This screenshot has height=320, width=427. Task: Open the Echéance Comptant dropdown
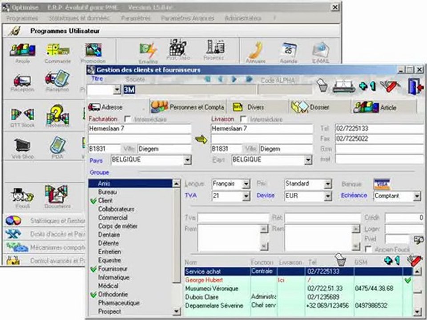pos(417,196)
